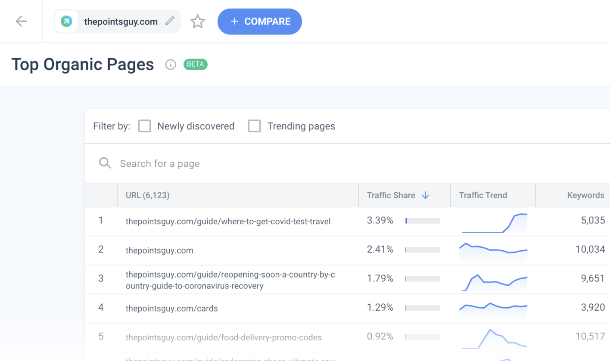Image resolution: width=610 pixels, height=361 pixels.
Task: Click the 3.39% traffic share value
Action: [x=380, y=220]
